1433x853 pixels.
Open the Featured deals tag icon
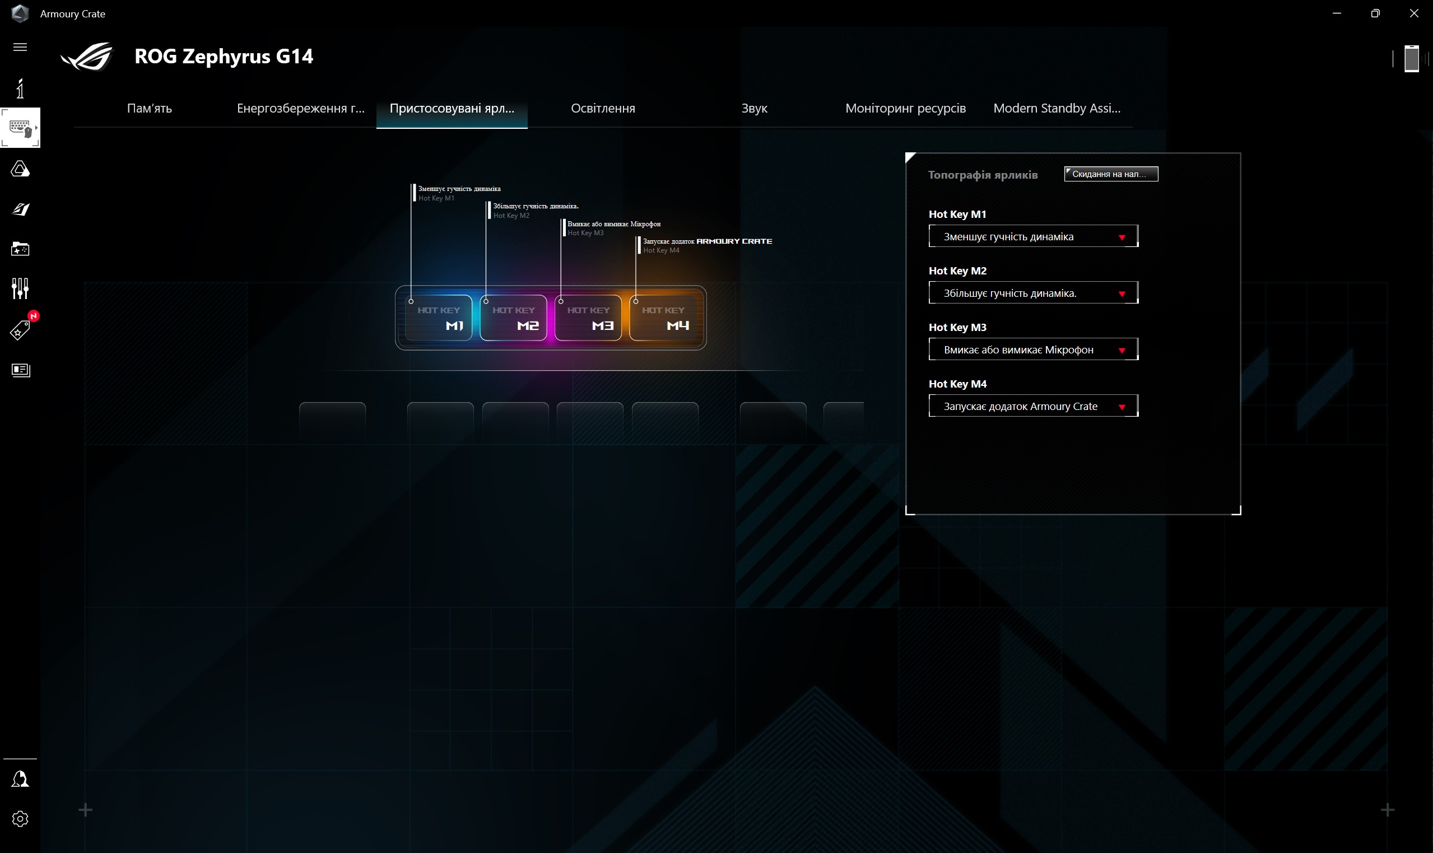tap(20, 330)
